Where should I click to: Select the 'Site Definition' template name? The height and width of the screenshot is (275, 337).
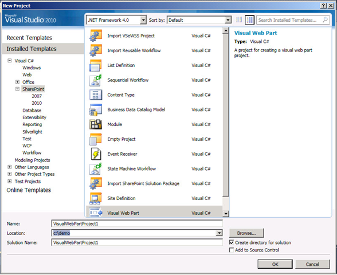[122, 198]
